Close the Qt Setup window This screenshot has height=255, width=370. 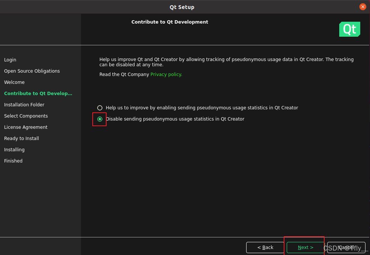click(363, 7)
